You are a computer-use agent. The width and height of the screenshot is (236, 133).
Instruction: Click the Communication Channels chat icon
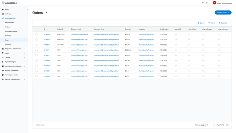pyautogui.click(x=3, y=66)
